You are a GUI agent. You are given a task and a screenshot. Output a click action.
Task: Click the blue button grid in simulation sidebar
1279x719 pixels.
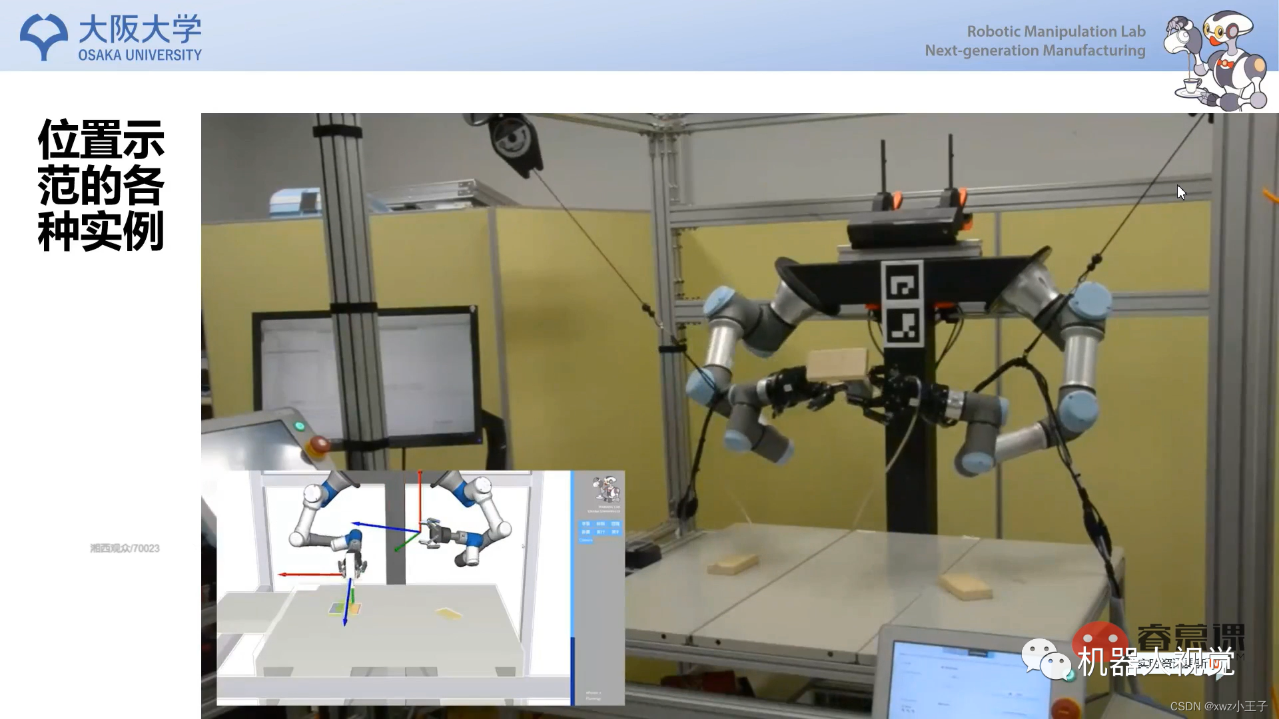pyautogui.click(x=600, y=528)
